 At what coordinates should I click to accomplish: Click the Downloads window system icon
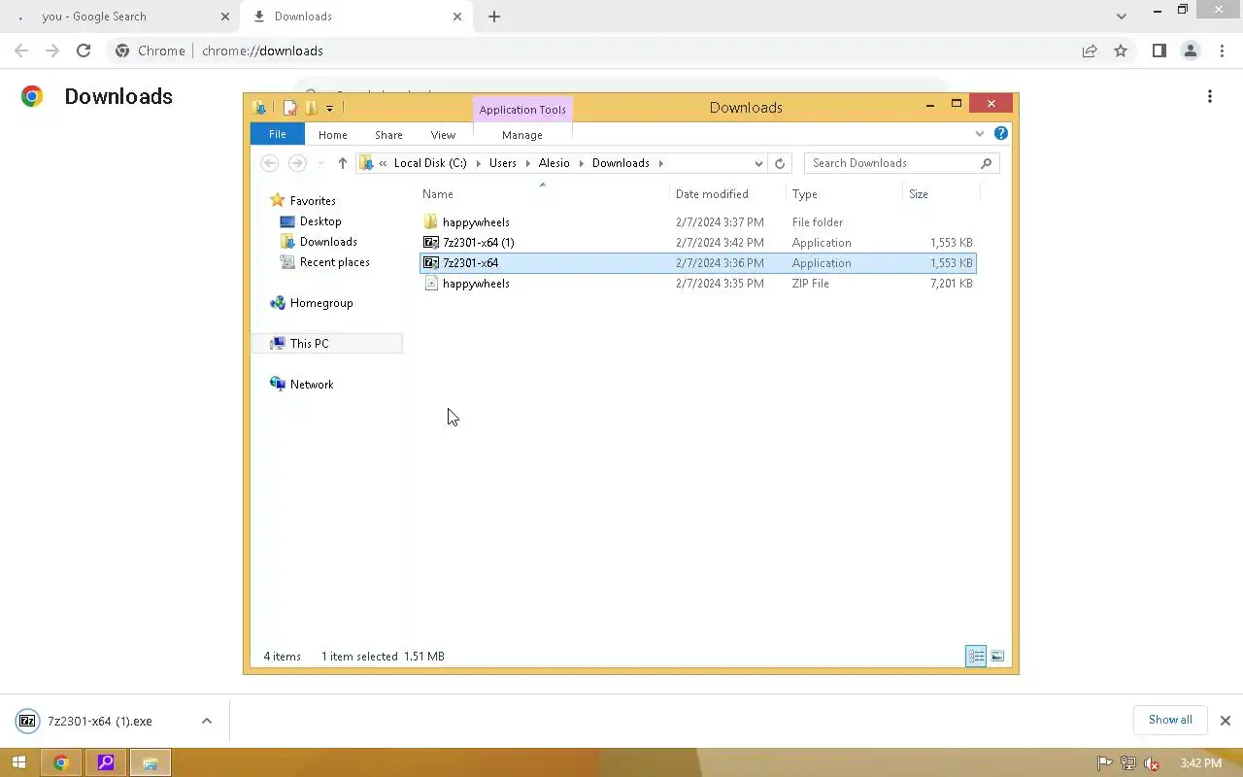coord(259,108)
